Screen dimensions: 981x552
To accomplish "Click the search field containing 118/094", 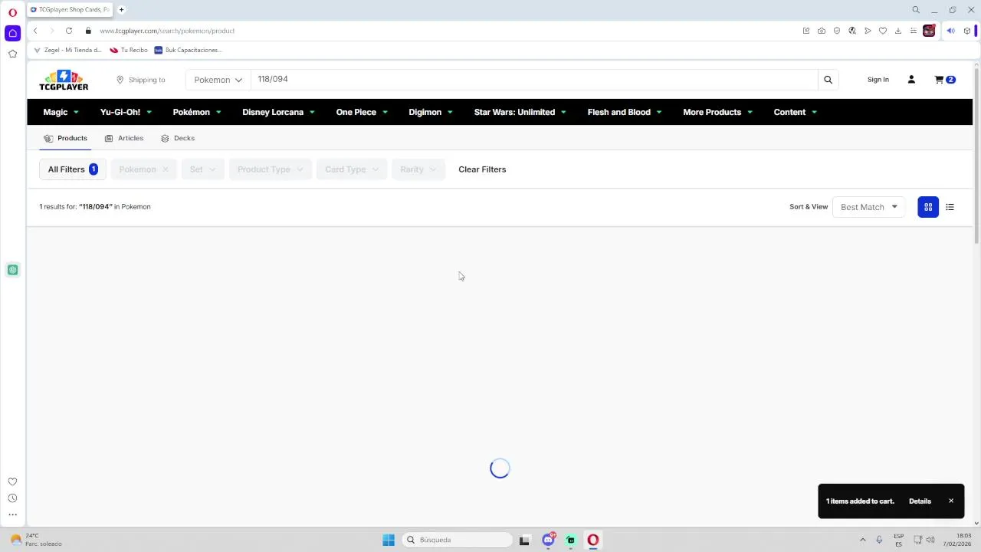I will pos(534,80).
